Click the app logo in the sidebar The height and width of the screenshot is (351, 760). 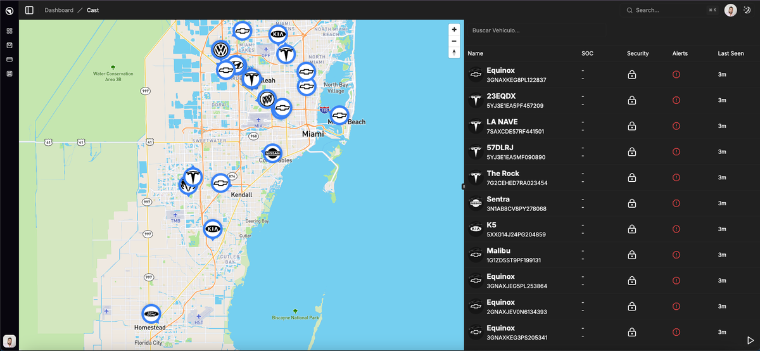point(9,10)
